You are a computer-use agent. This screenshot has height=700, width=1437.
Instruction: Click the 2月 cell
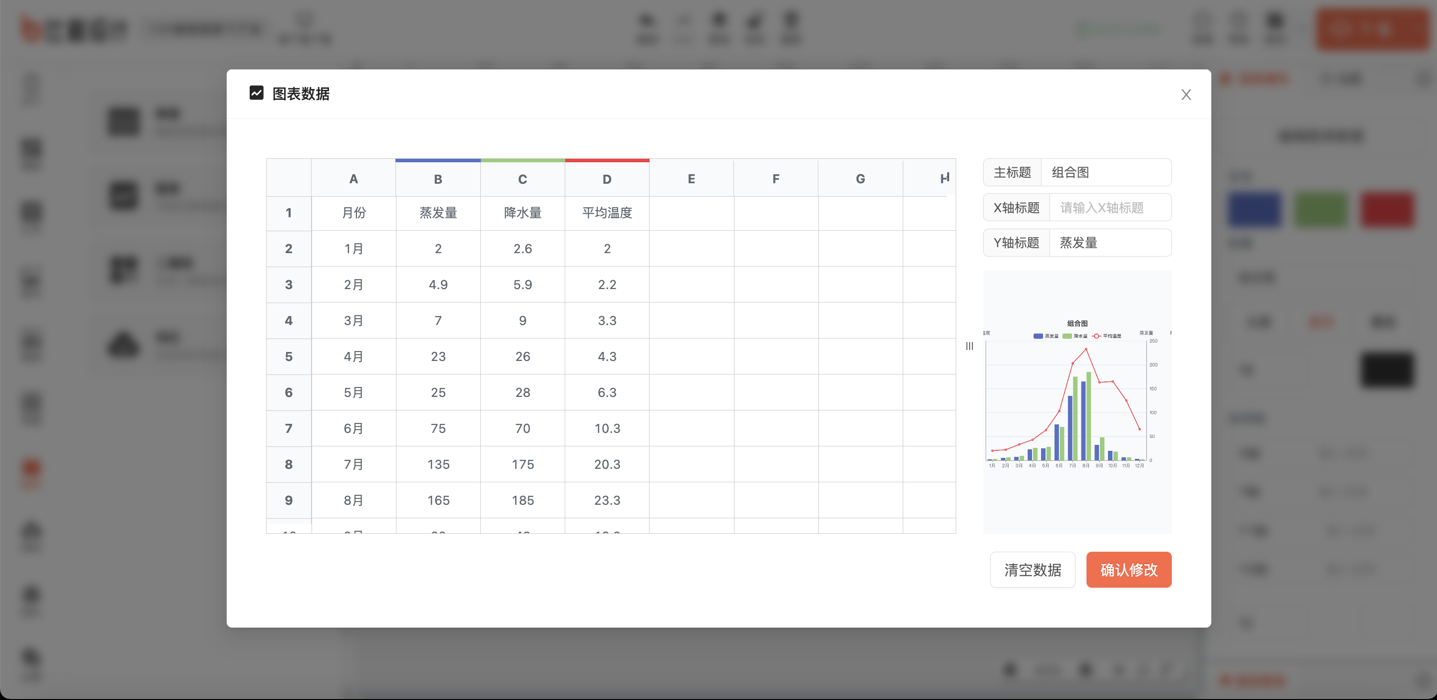(353, 285)
